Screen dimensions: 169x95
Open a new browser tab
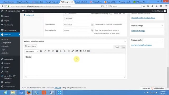click(x=149, y=2)
